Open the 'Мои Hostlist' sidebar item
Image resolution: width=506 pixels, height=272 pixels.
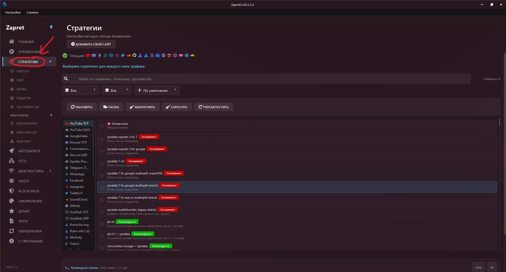coord(27,132)
